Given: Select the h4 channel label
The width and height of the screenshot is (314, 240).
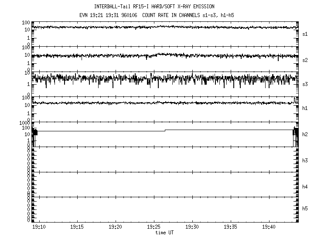Looking at the screenshot, I should (305, 187).
